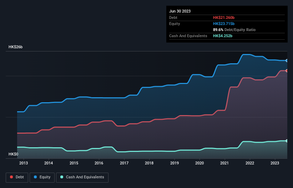293x188 pixels.
Task: Click the 2017 x-axis label
Action: [124, 163]
